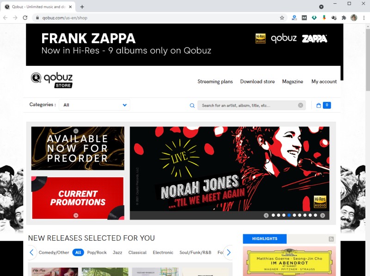The image size is (370, 276).
Task: Select the Electronic genre tab
Action: click(x=163, y=252)
